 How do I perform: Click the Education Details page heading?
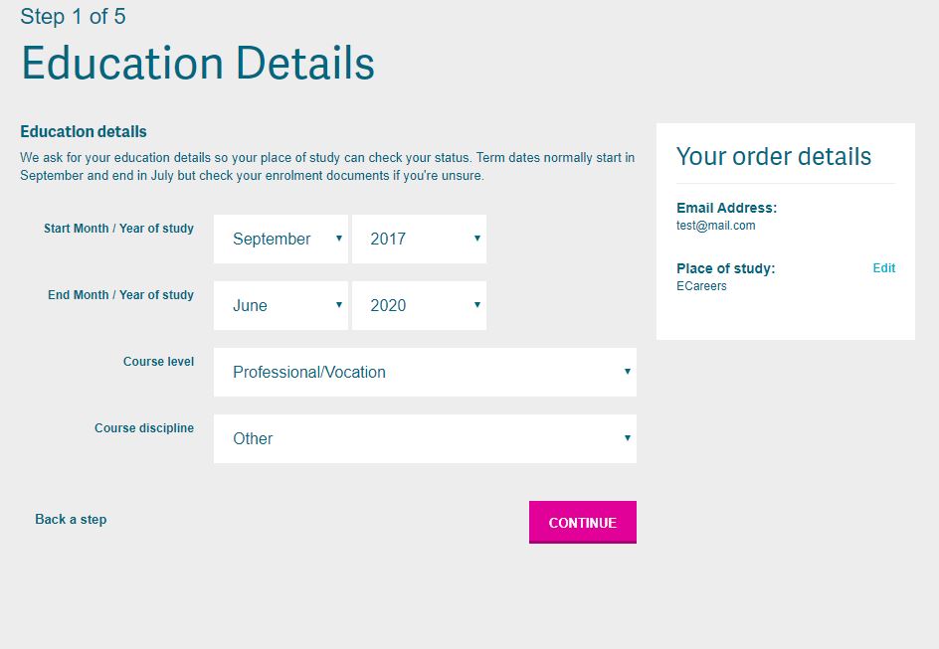click(197, 63)
